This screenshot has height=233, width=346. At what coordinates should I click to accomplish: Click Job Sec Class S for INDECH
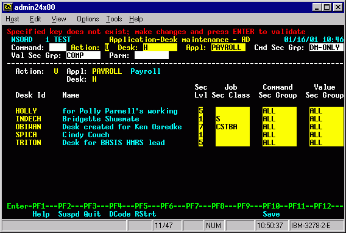tap(233, 119)
